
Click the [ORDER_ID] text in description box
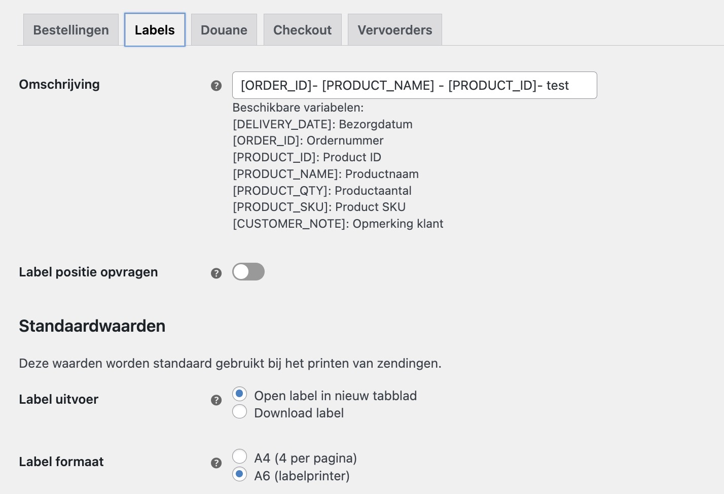276,85
